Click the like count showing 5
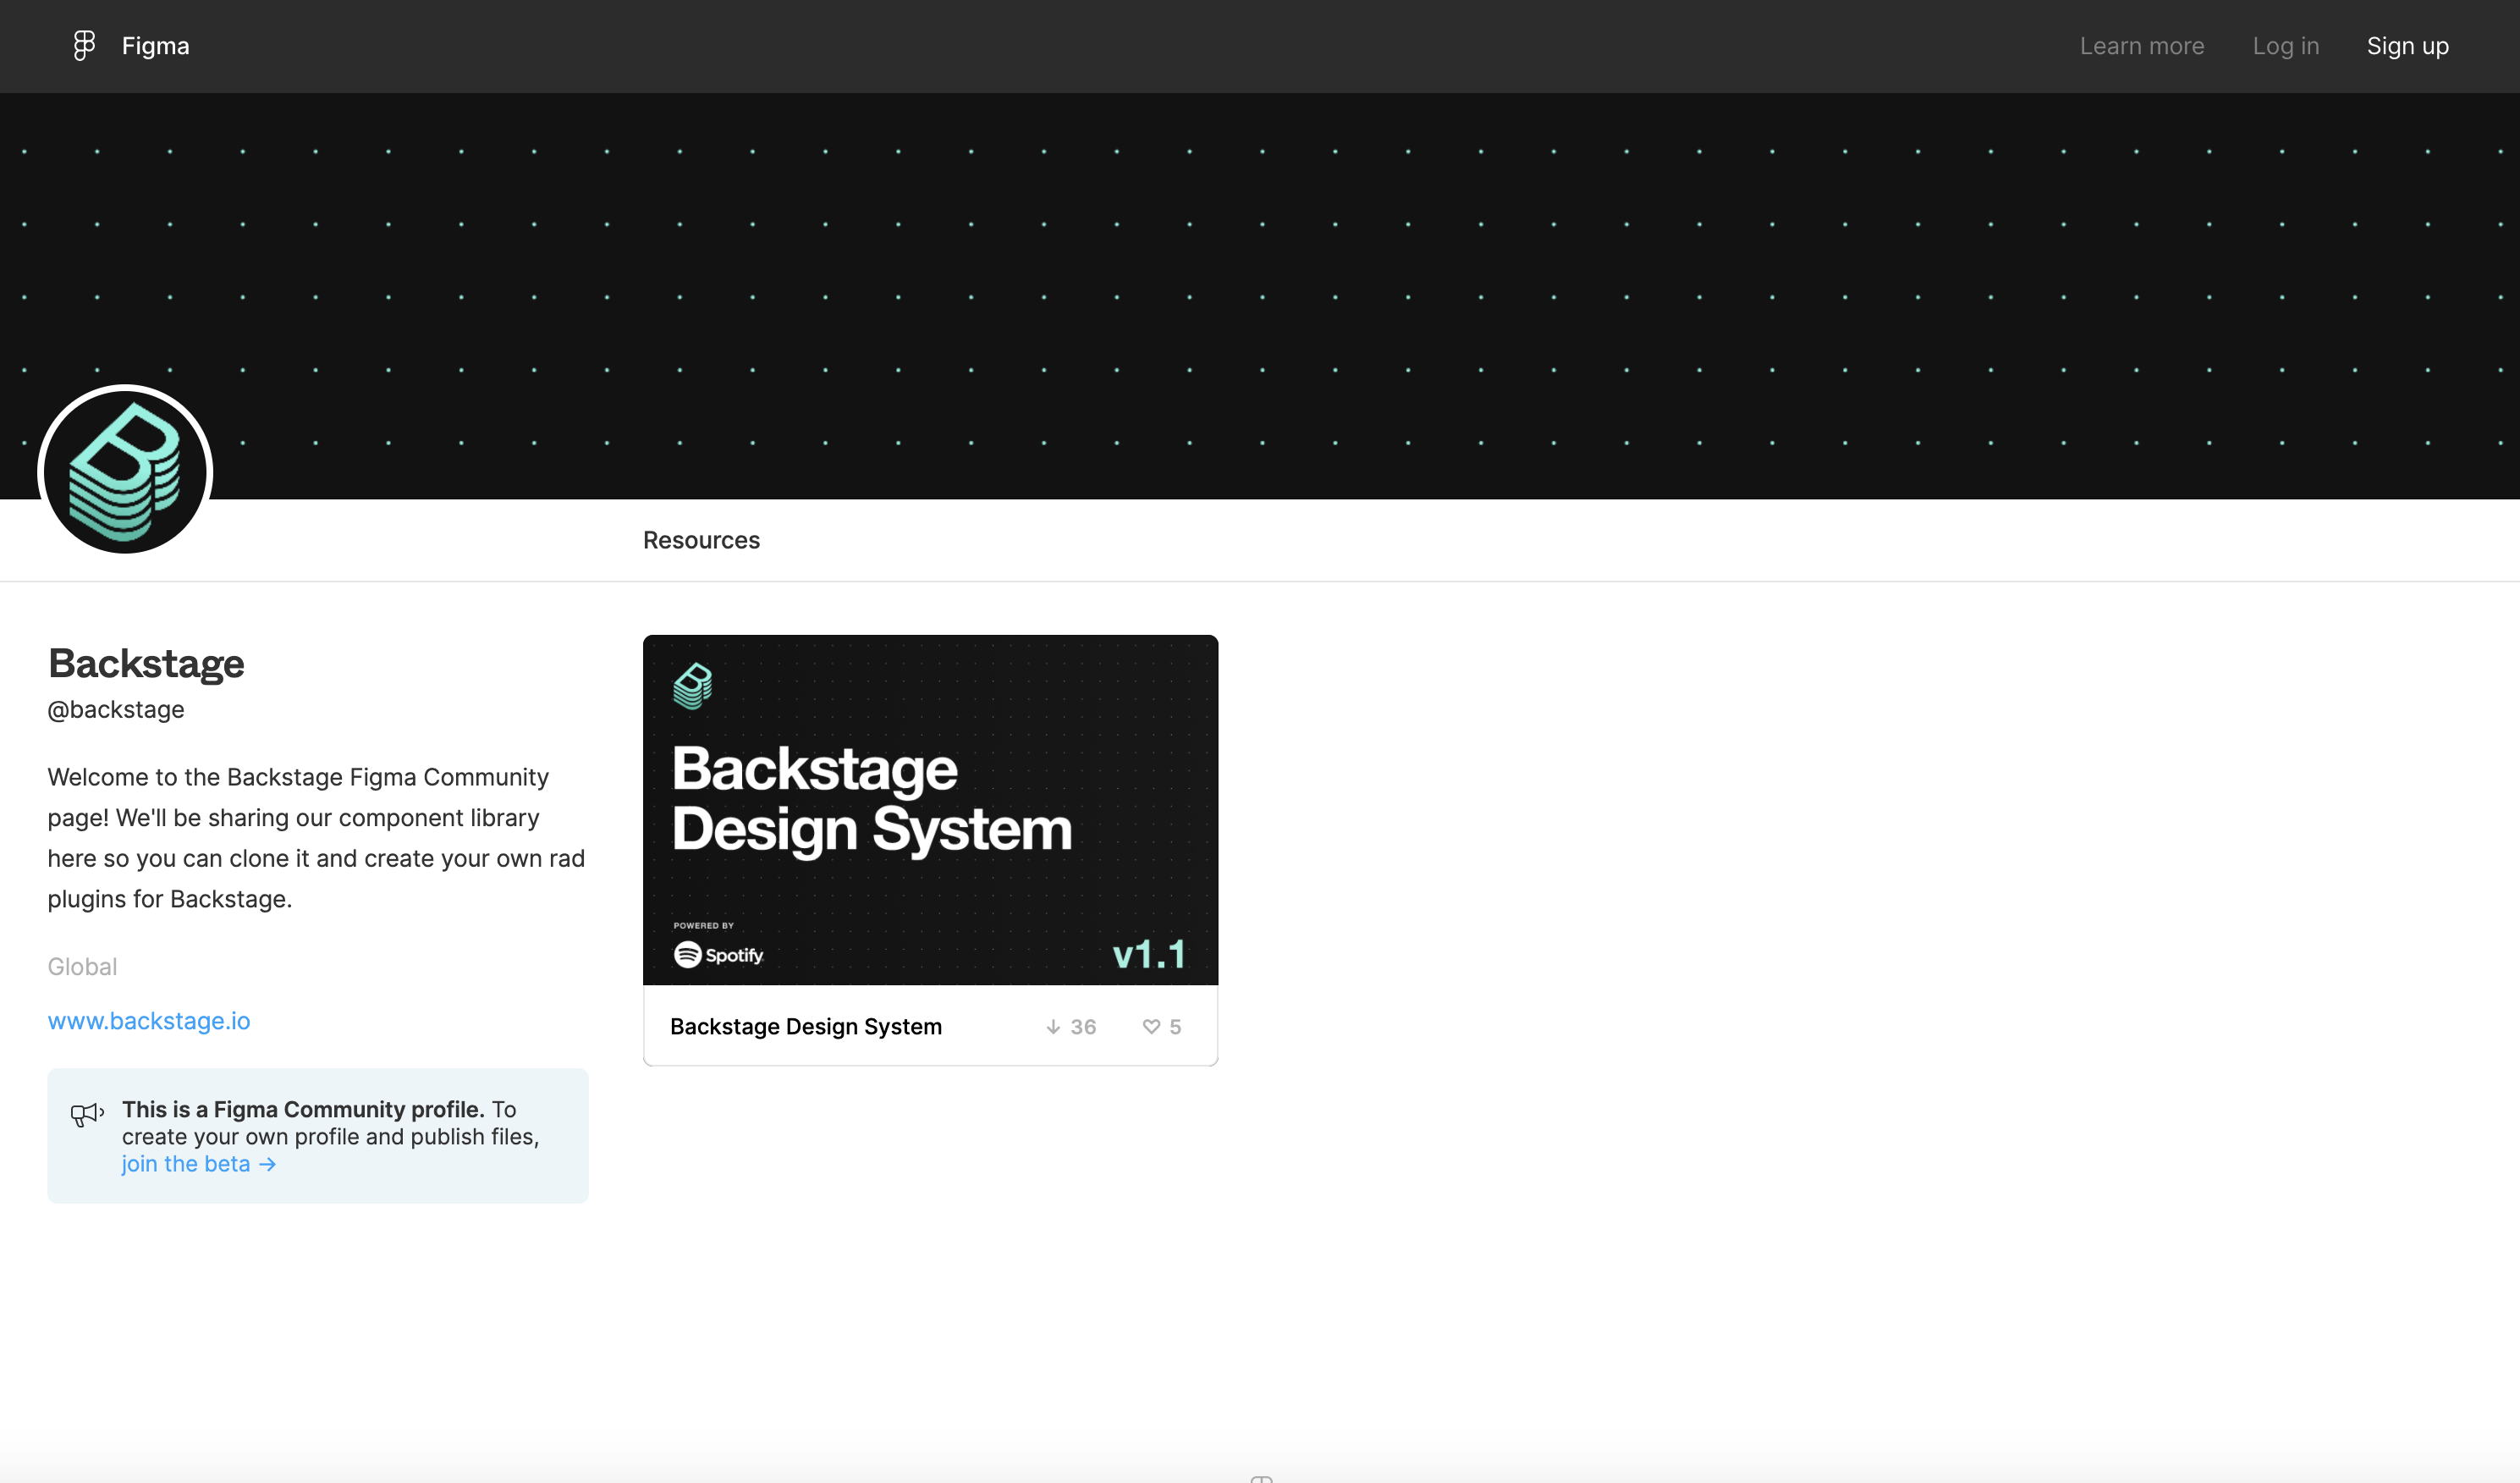 point(1175,1026)
